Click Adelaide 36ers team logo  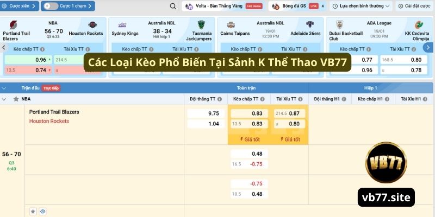[x=310, y=24]
